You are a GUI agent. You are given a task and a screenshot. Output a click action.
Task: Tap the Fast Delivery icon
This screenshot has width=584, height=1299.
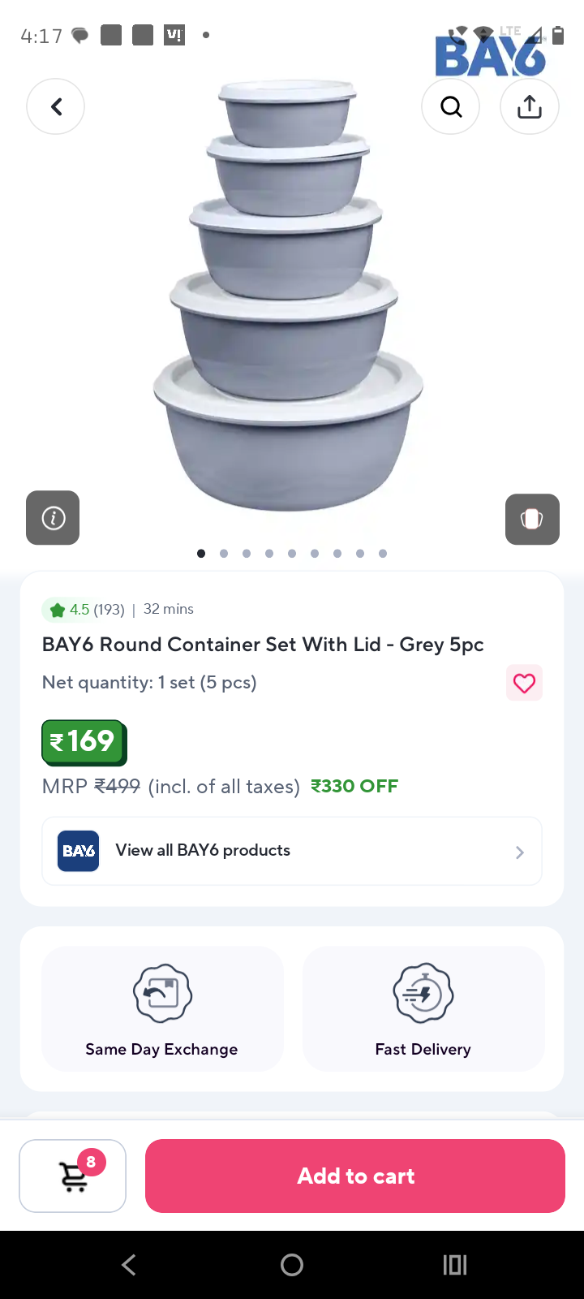click(x=423, y=993)
